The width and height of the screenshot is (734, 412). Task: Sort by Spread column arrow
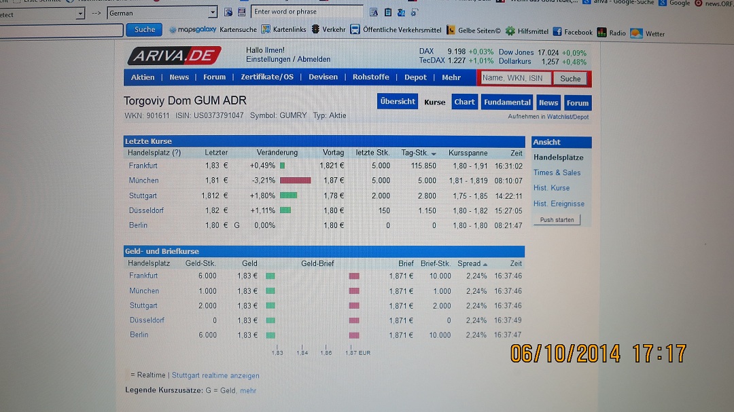485,265
